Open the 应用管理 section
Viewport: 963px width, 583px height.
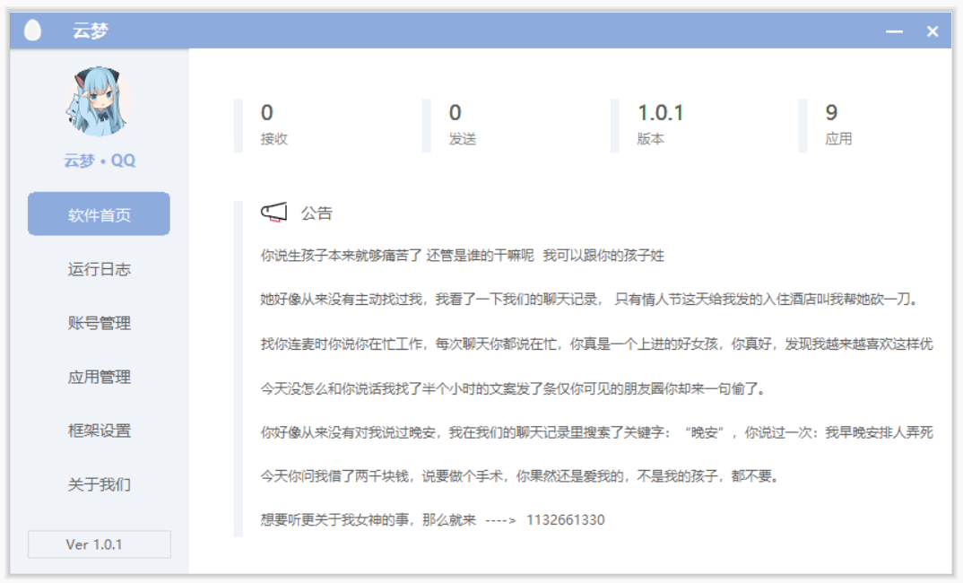pos(99,377)
